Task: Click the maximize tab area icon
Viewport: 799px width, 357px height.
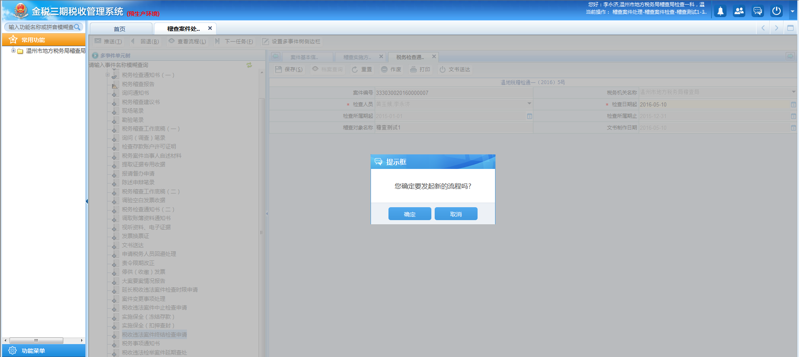Action: [x=790, y=28]
